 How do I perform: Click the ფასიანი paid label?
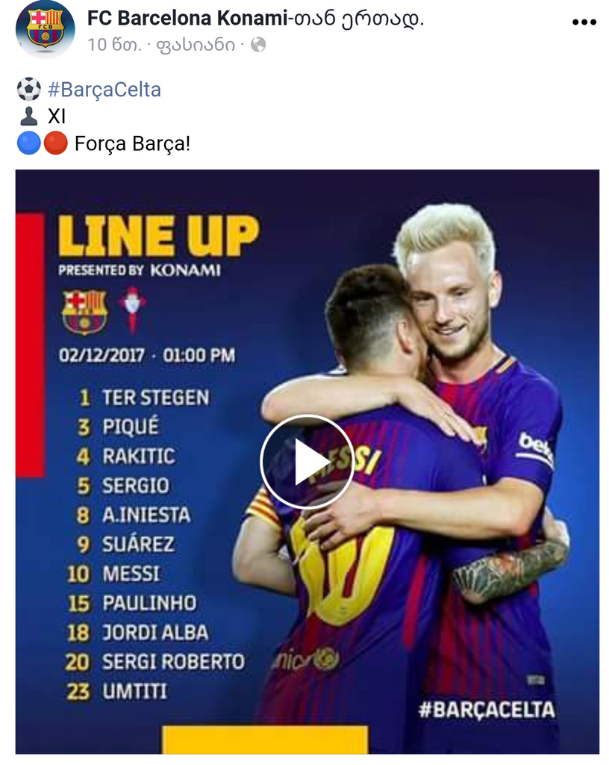pyautogui.click(x=196, y=45)
